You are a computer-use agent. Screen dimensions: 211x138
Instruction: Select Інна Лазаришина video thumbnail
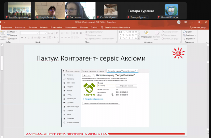(x=19, y=11)
